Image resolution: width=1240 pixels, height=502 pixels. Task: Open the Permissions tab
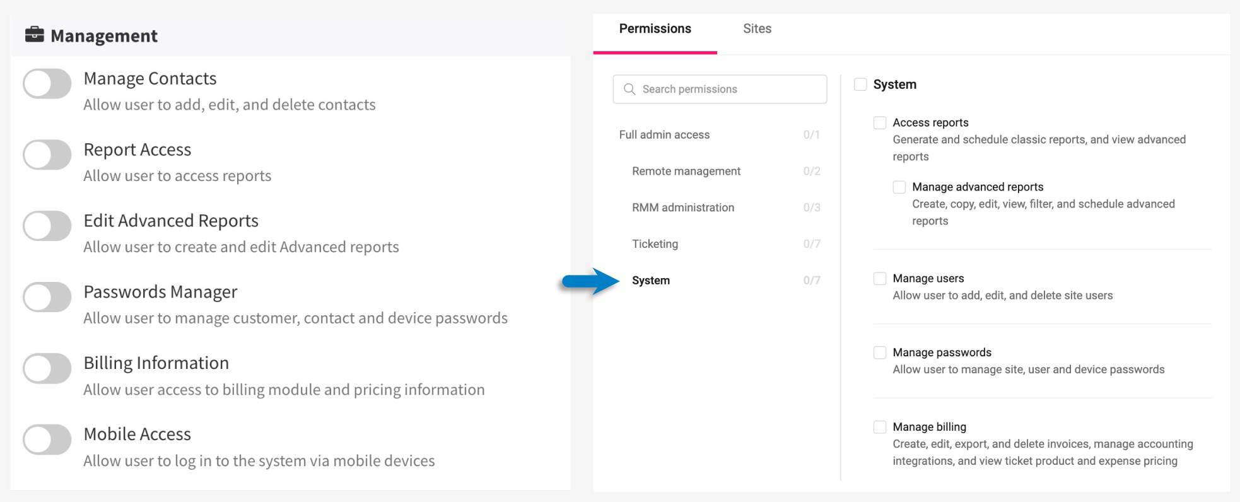point(655,28)
